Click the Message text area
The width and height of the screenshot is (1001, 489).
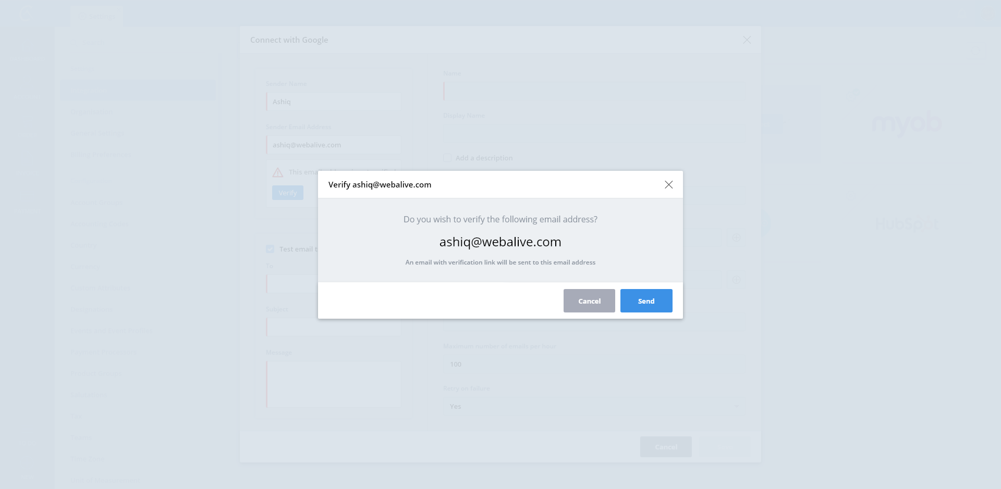(334, 384)
